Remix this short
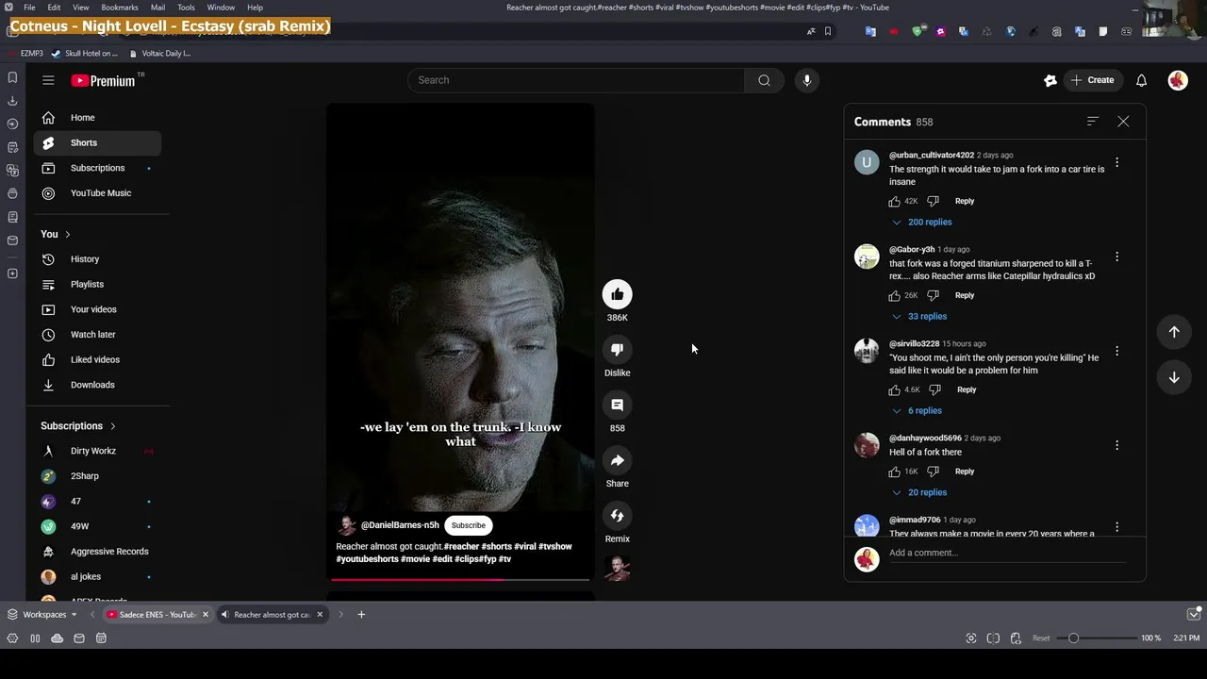Viewport: 1207px width, 679px height. (x=617, y=516)
